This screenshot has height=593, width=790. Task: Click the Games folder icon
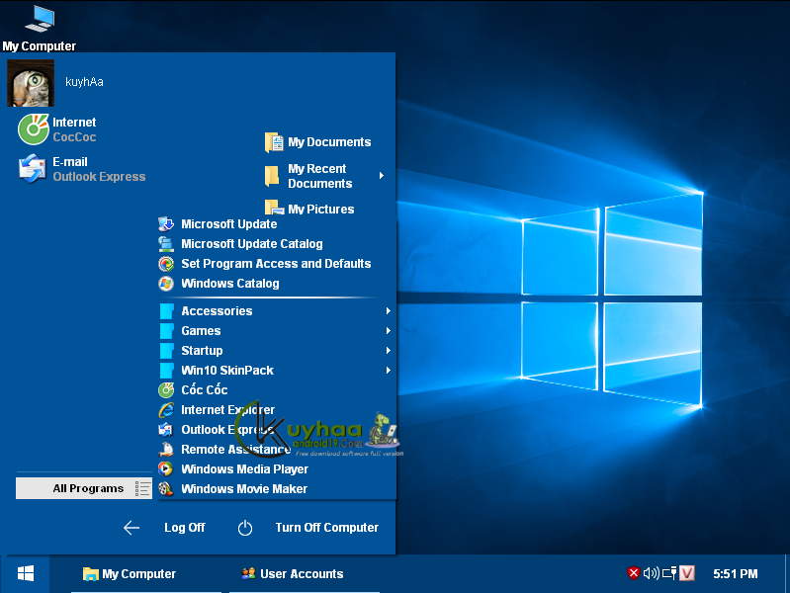(x=166, y=330)
